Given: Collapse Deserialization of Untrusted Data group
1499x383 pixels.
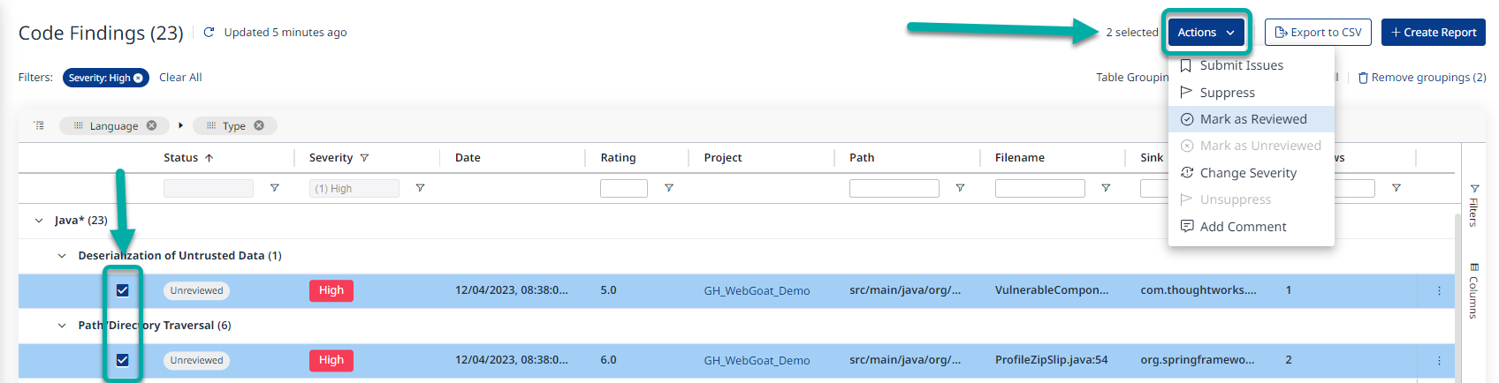Looking at the screenshot, I should (x=62, y=256).
